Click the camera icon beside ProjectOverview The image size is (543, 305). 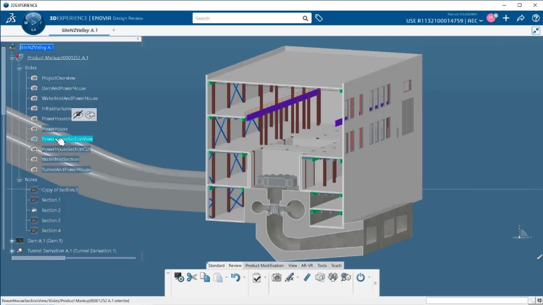[34, 78]
